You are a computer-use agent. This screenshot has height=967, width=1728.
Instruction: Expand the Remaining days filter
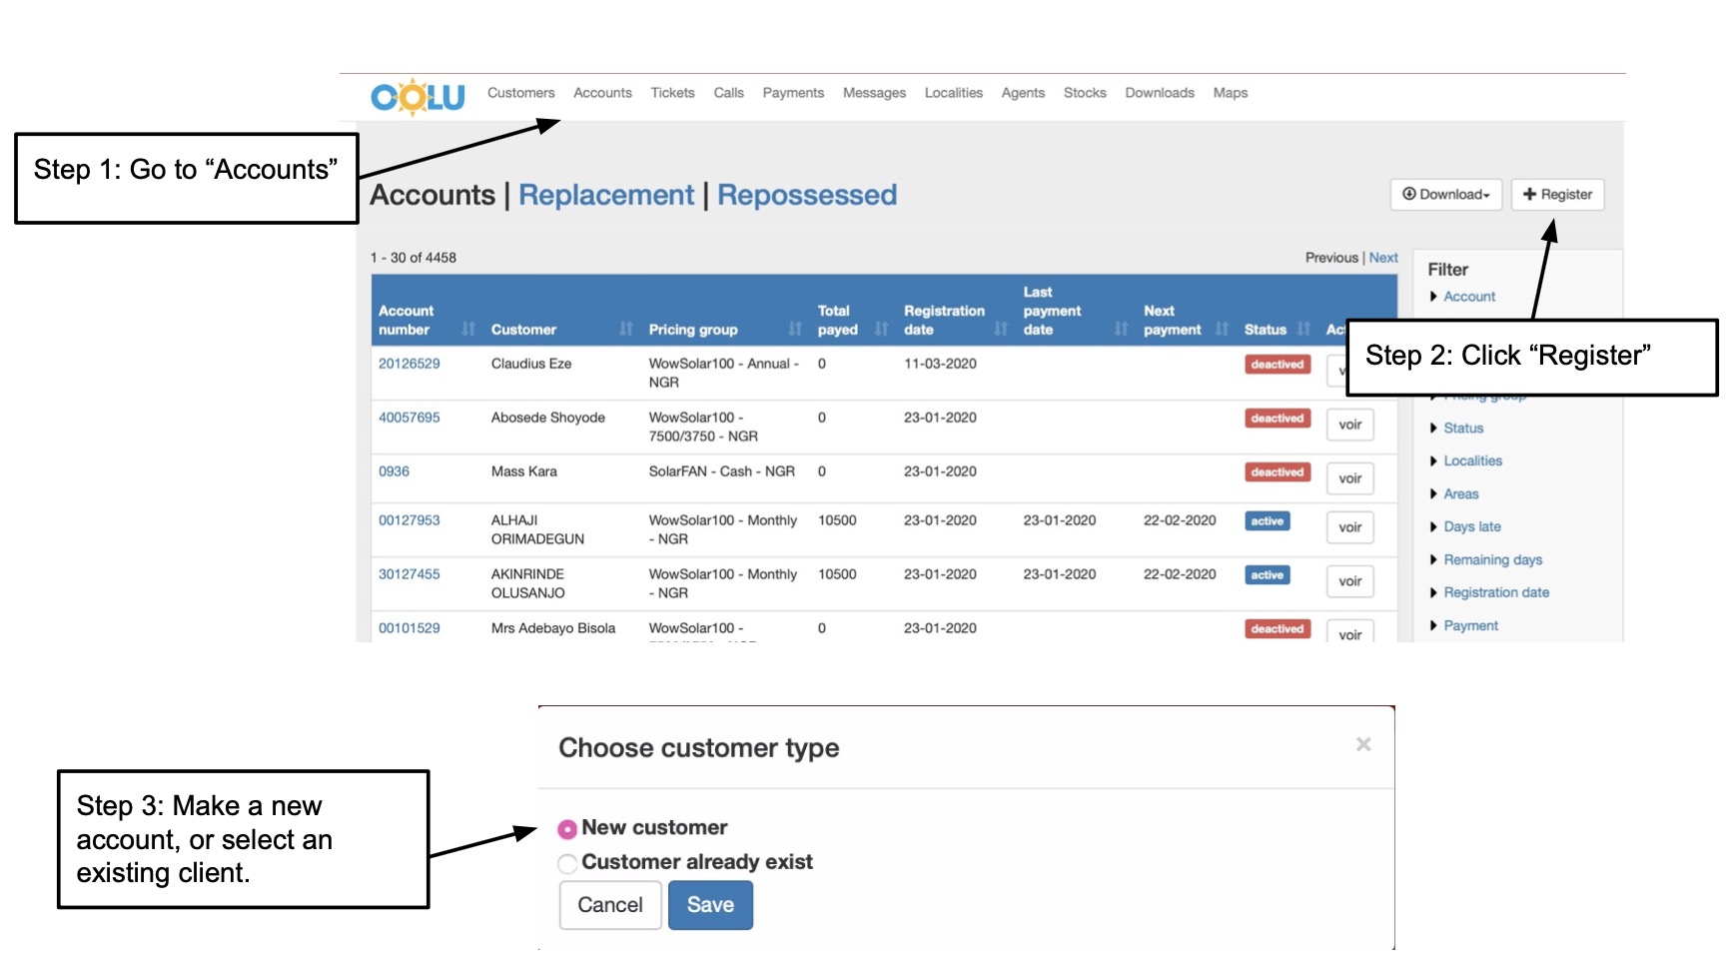pyautogui.click(x=1491, y=559)
